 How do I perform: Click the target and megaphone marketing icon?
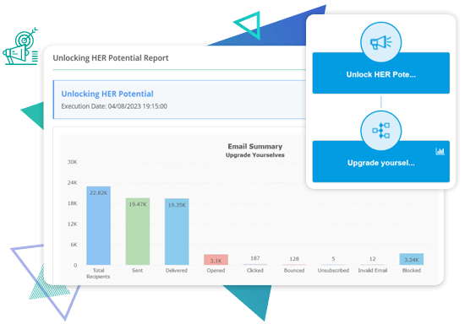tap(20, 46)
